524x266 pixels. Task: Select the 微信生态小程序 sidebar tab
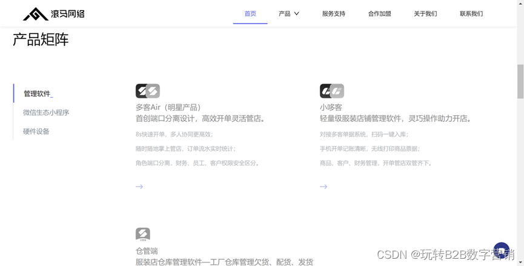(x=46, y=112)
